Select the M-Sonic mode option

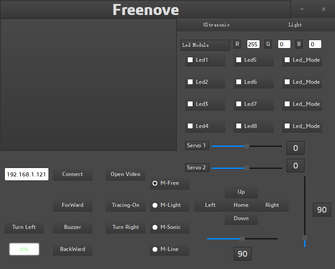pos(155,227)
